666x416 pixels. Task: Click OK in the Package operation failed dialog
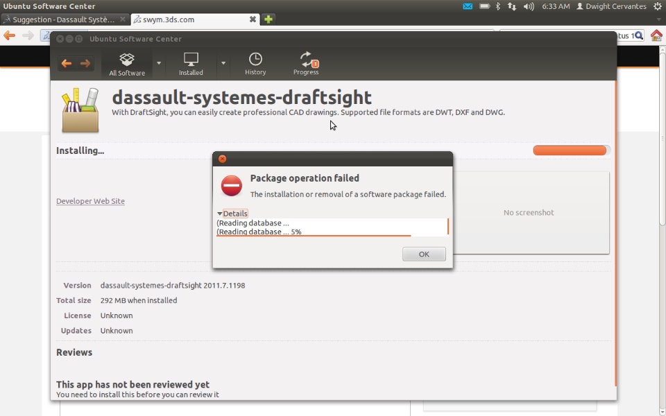click(x=424, y=254)
